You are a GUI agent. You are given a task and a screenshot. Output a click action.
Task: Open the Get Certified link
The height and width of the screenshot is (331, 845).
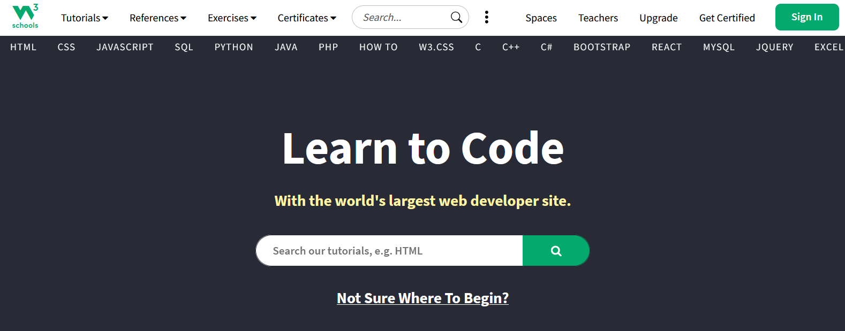(x=727, y=18)
